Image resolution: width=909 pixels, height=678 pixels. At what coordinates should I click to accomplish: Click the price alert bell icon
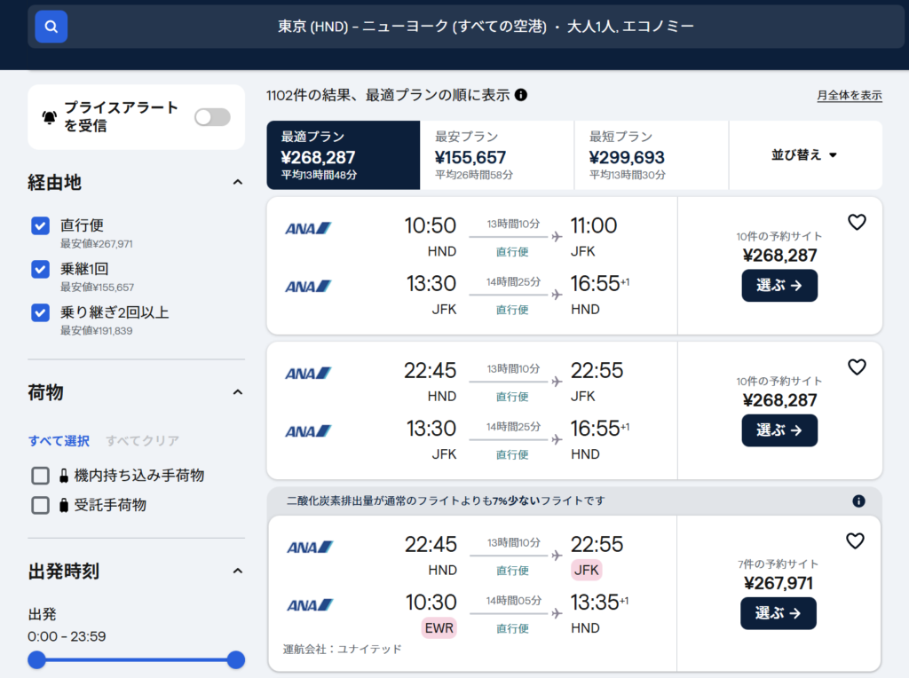[49, 117]
